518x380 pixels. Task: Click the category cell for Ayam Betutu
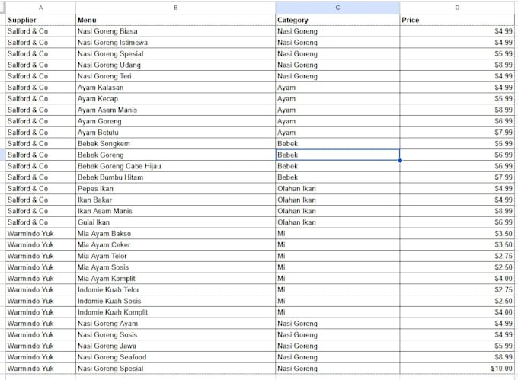point(337,133)
